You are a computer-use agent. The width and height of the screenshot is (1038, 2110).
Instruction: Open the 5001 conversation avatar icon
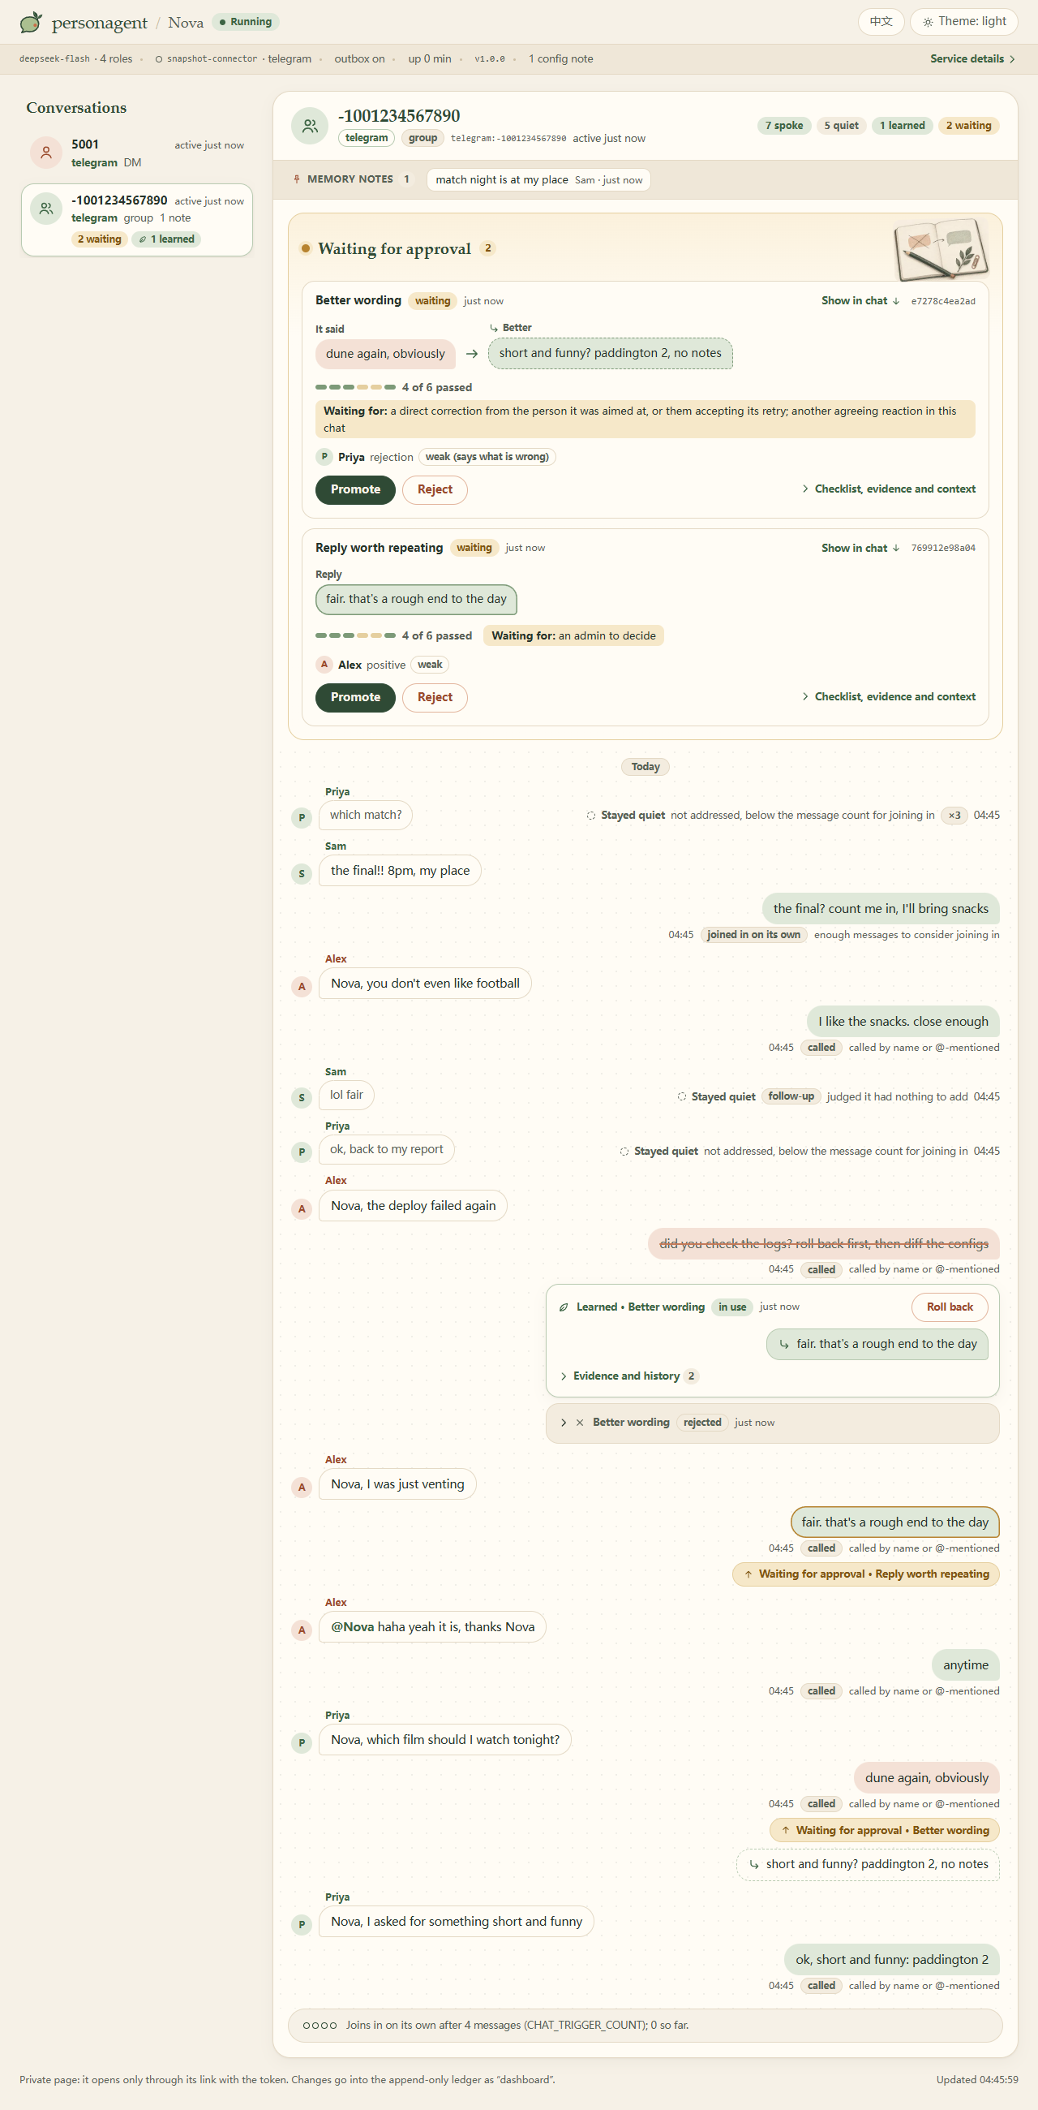46,153
